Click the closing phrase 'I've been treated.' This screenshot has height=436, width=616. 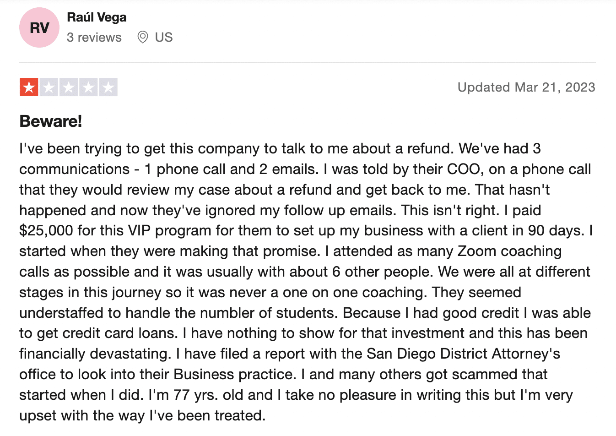pos(208,415)
